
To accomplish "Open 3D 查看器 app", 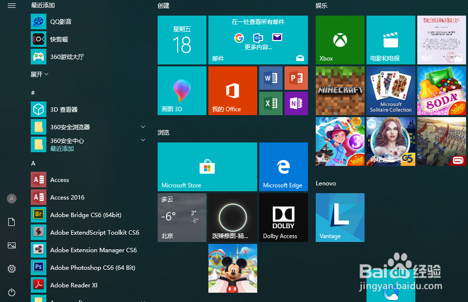I will [x=88, y=109].
